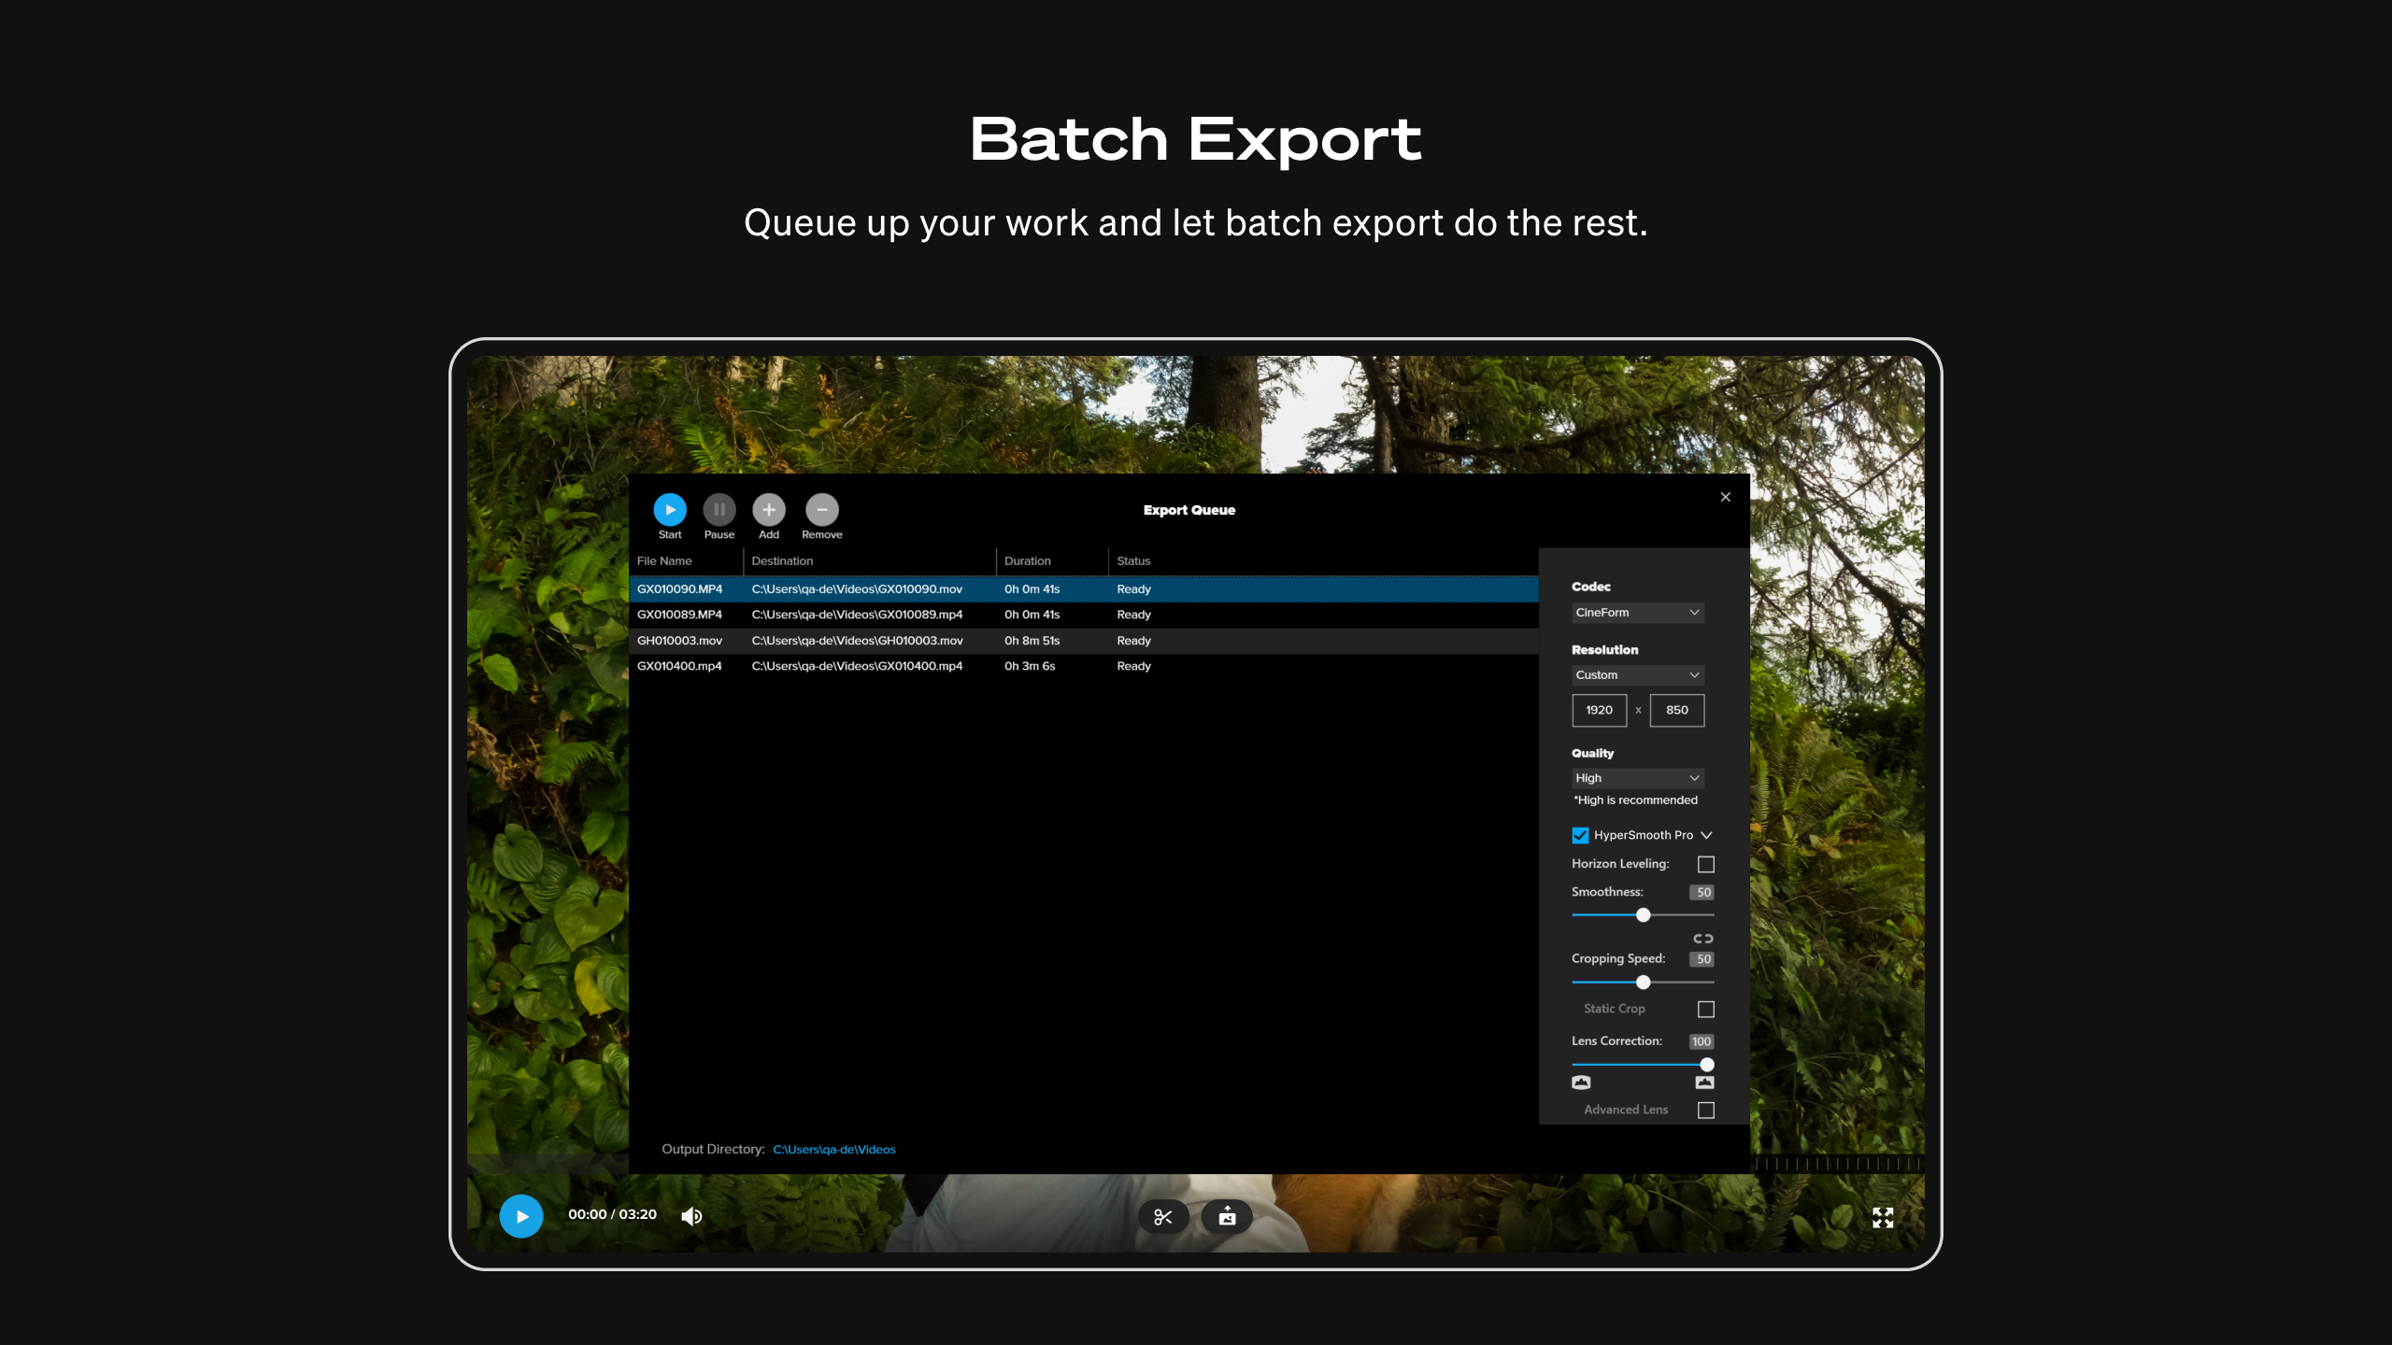
Task: Enable Static Crop
Action: pos(1706,1009)
